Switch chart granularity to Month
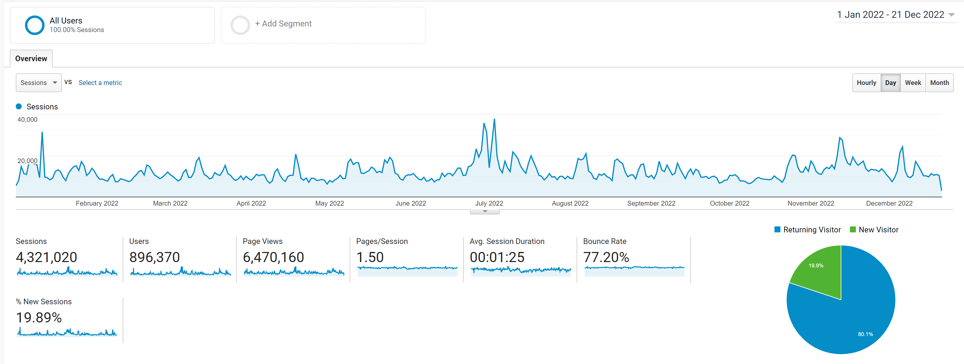 coord(939,83)
